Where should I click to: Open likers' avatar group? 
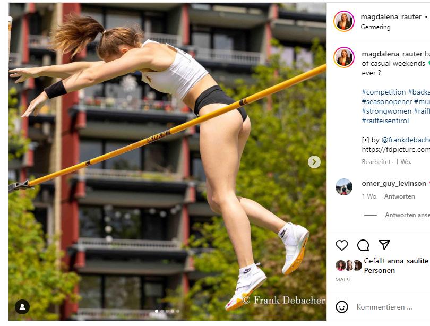point(349,265)
